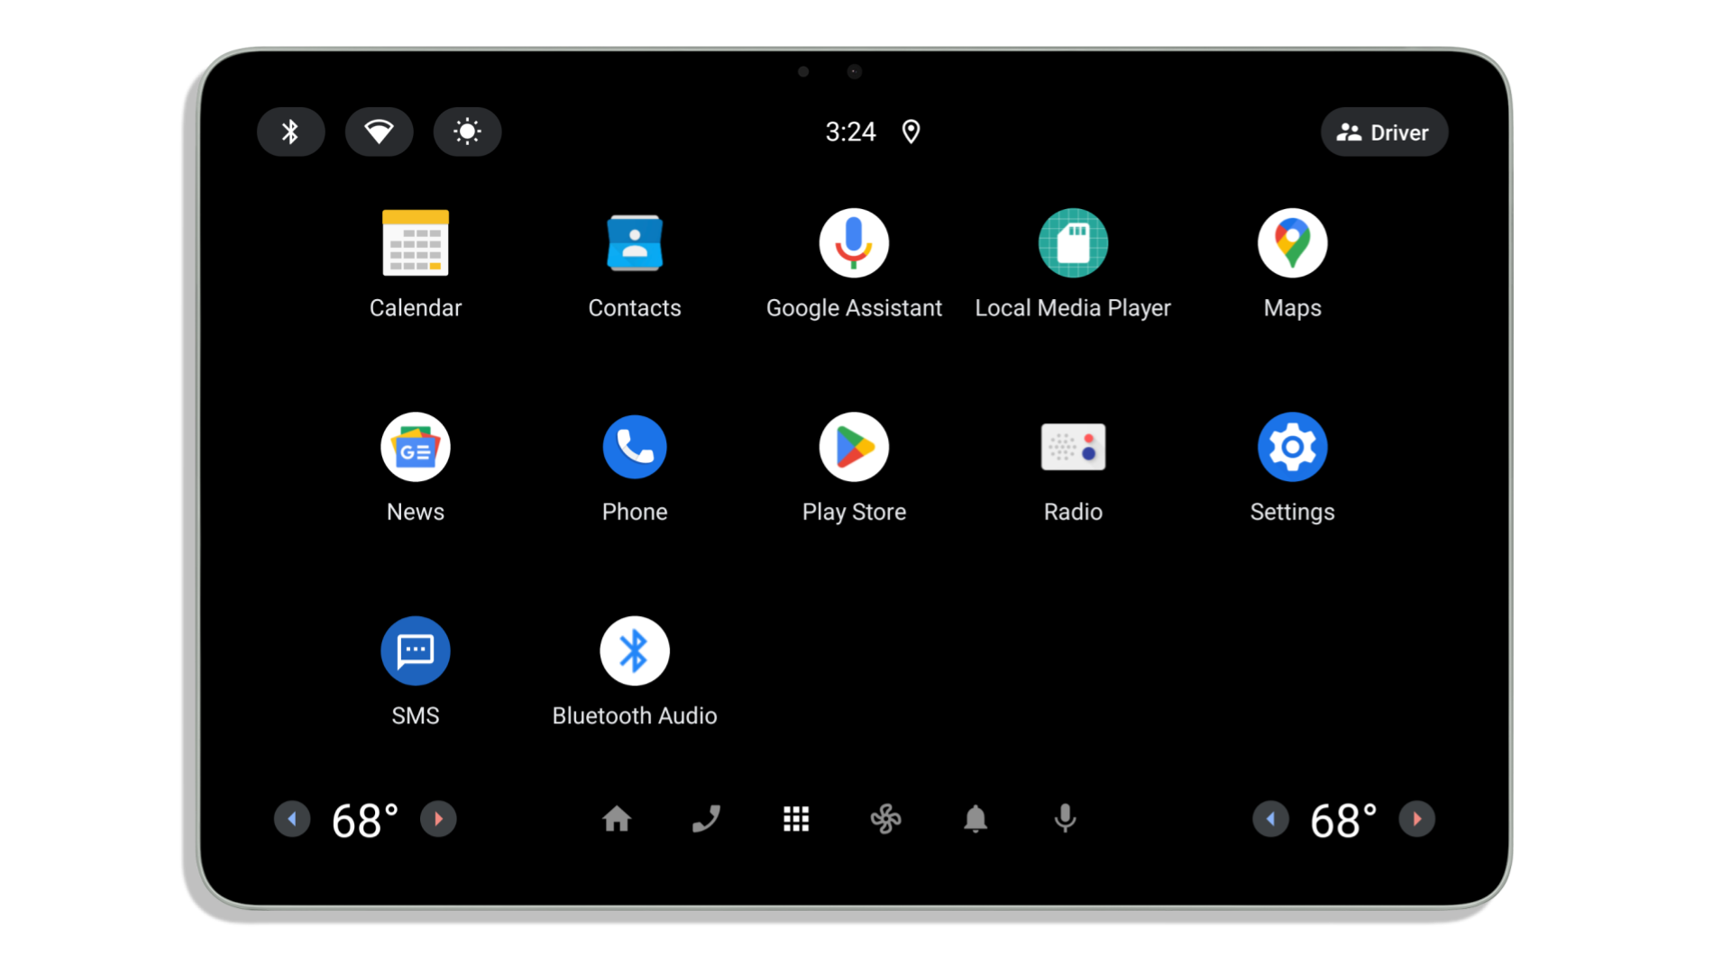Toggle Bluetooth on or off

click(292, 132)
